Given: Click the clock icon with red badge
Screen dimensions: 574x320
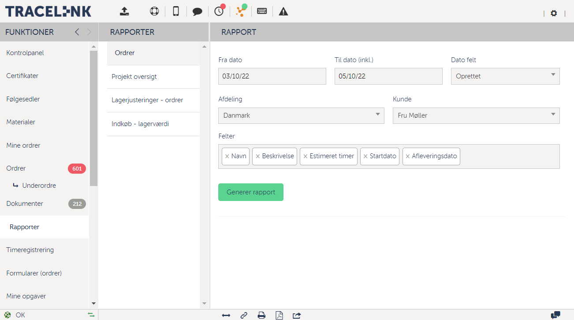Looking at the screenshot, I should point(219,11).
